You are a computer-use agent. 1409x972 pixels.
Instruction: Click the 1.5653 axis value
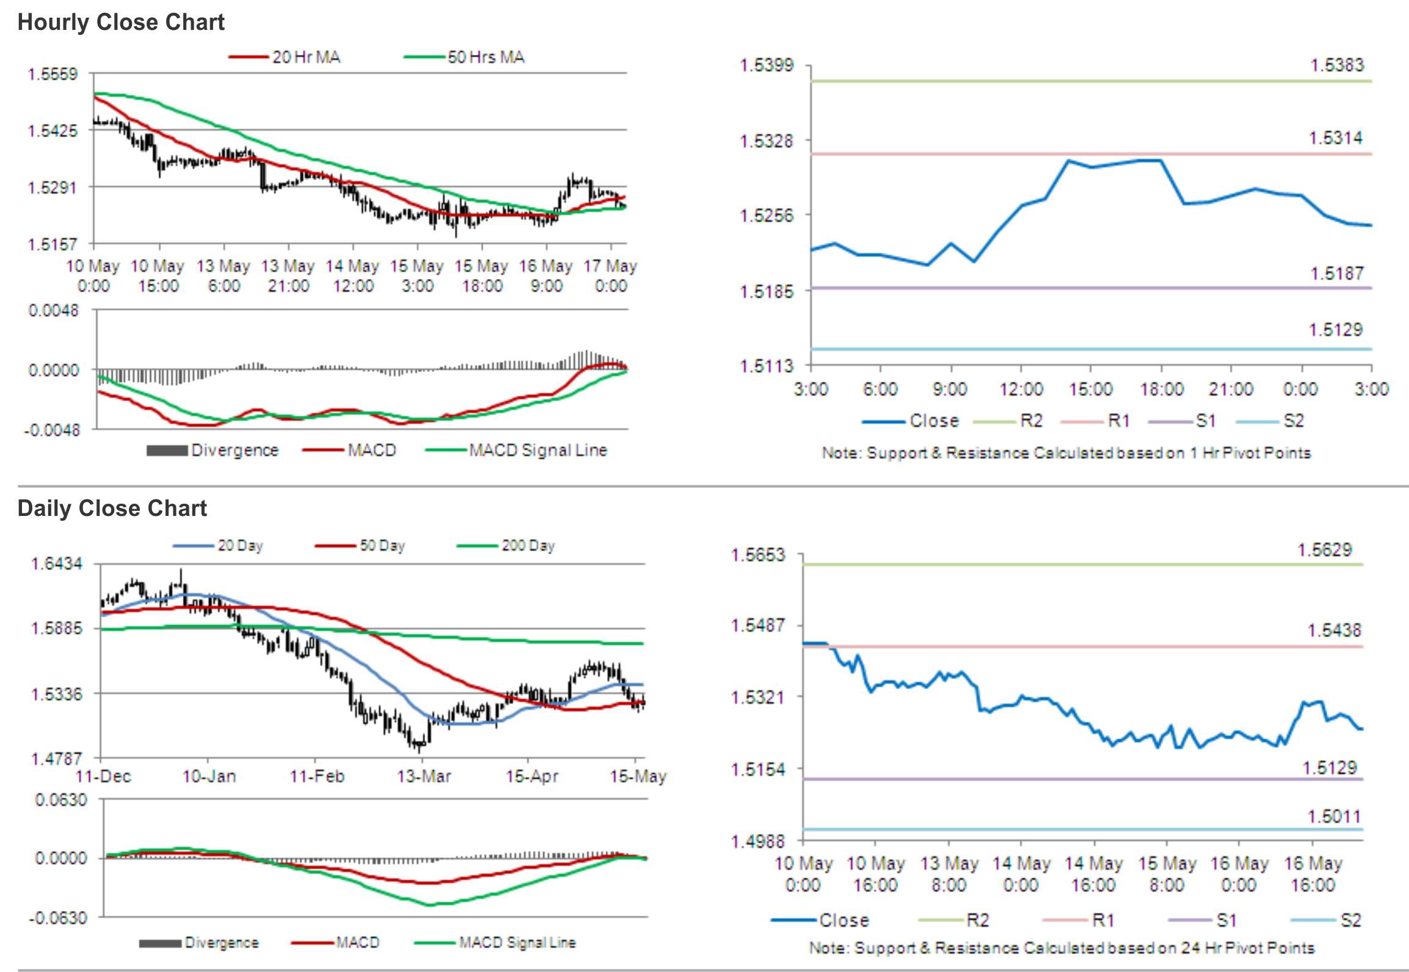(x=758, y=555)
